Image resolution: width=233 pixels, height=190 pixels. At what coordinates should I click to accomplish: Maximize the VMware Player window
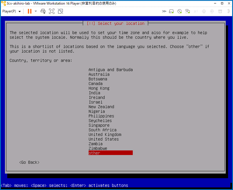tap(222, 3)
